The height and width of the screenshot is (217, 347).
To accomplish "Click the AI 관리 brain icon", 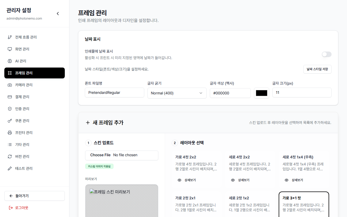I will pyautogui.click(x=10, y=61).
